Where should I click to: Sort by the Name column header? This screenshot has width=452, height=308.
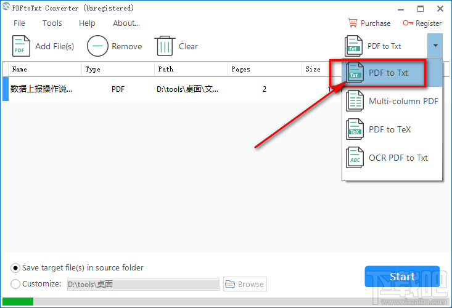tap(45, 69)
